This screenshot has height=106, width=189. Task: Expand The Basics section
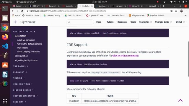(x=21, y=66)
